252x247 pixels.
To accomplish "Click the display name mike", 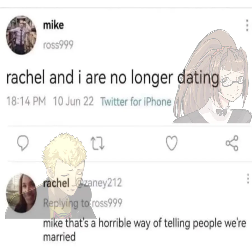I will (53, 25).
